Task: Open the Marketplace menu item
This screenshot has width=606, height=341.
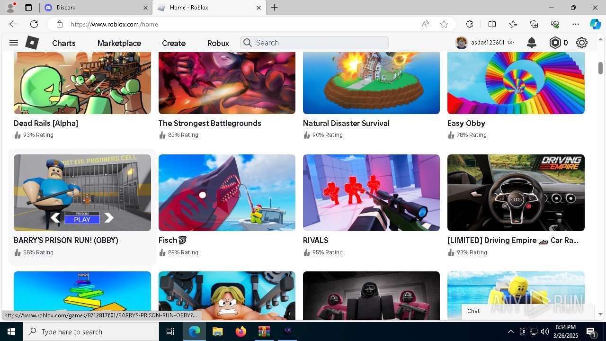Action: [119, 43]
